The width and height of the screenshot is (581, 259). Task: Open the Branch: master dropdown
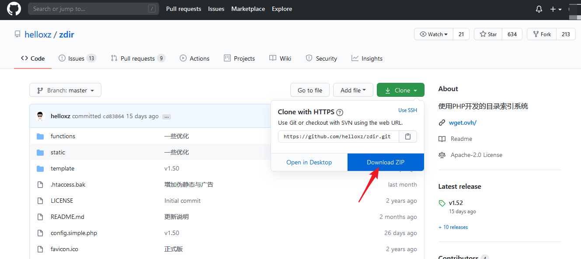[x=65, y=90]
